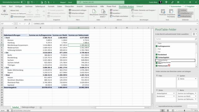
Task: Save the workbook with the disk icon
Action: pos(28,2)
